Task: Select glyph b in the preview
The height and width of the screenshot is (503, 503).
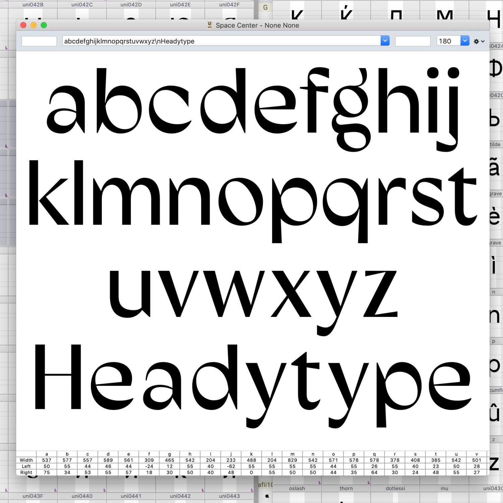Action: (x=119, y=101)
